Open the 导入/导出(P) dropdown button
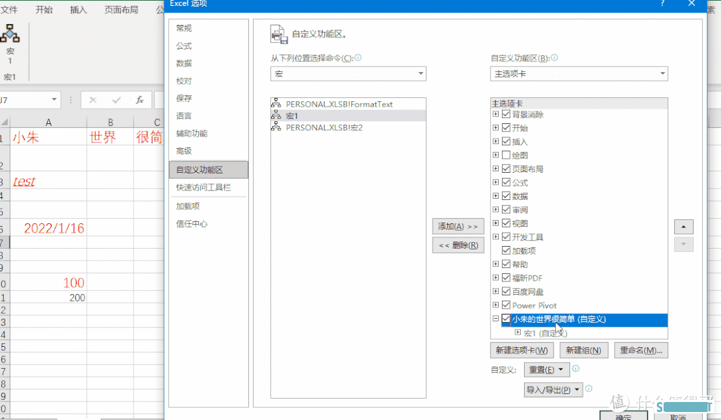The image size is (721, 420). pos(553,390)
